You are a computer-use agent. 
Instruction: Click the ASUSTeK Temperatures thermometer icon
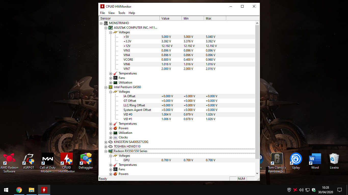pyautogui.click(x=115, y=73)
